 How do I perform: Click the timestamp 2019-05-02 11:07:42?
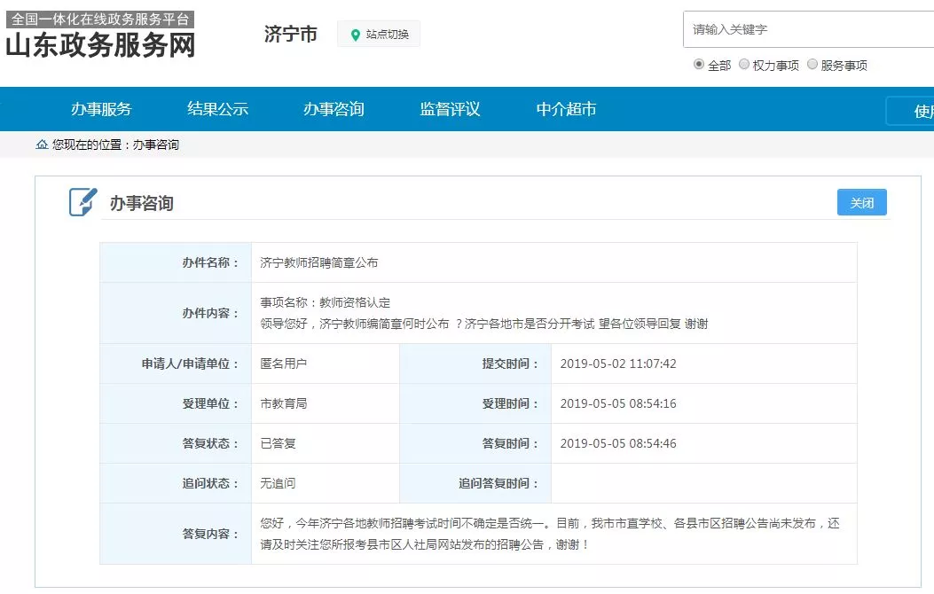coord(618,363)
